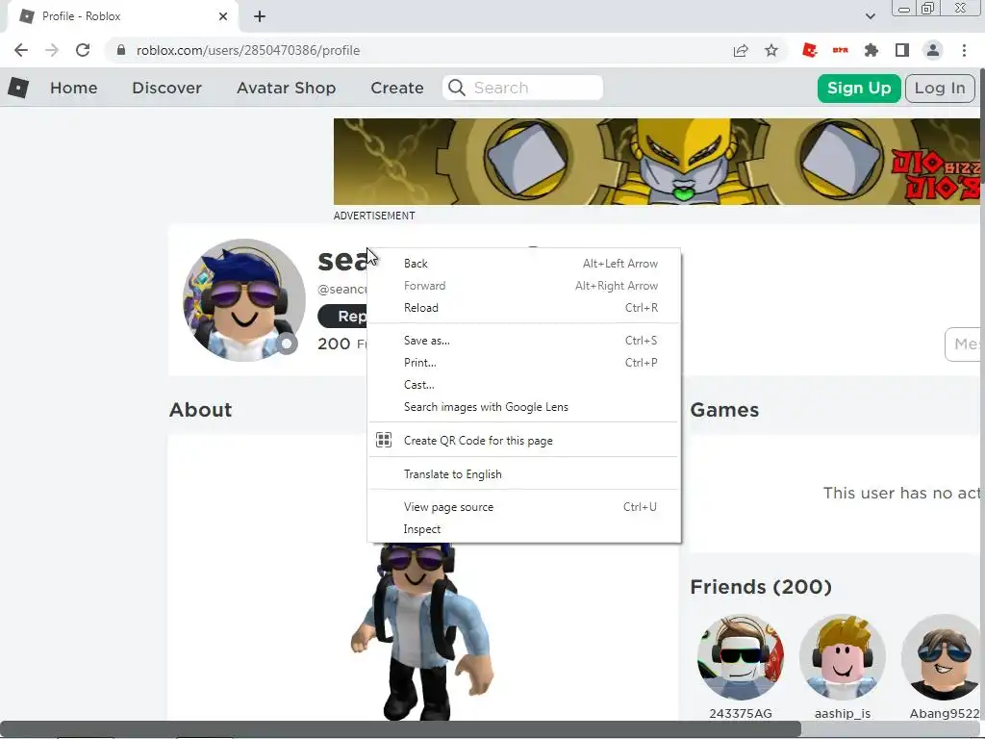The width and height of the screenshot is (985, 739).
Task: Open the Create link
Action: tap(397, 88)
